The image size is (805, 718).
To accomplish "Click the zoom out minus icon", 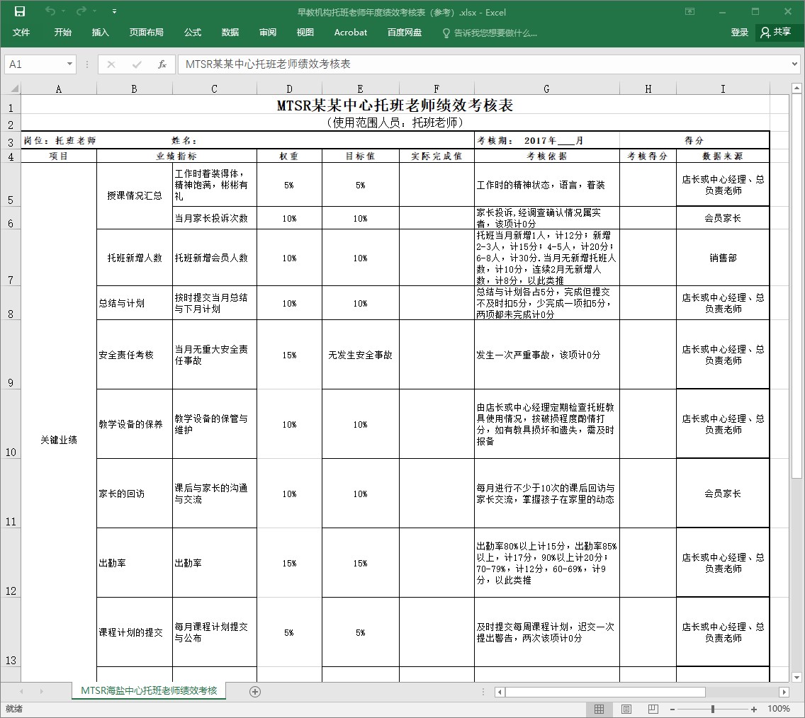I will click(x=672, y=709).
